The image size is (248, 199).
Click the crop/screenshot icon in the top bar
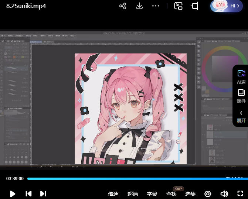click(194, 6)
